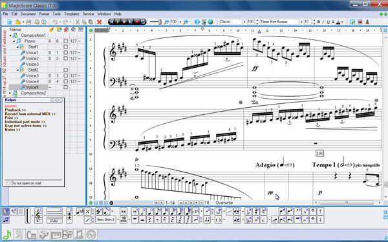Collapse the Composition1 tree node
This screenshot has width=388, height=242.
[x=10, y=35]
